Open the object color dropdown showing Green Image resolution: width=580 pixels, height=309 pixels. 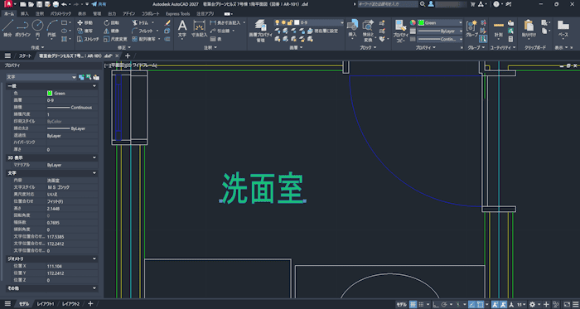(x=440, y=23)
